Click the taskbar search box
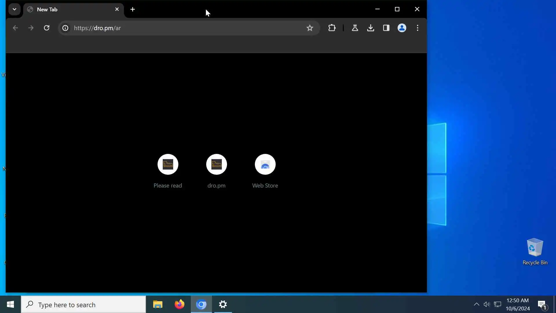Screen dimensions: 556x313 (x=84, y=304)
